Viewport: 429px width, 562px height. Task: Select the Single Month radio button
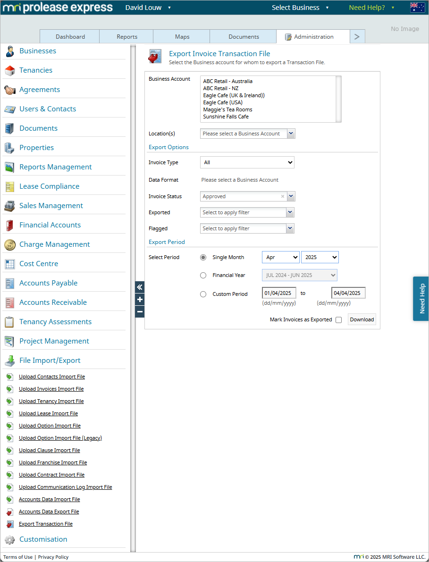pos(203,257)
